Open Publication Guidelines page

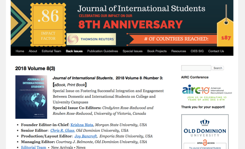point(103,51)
